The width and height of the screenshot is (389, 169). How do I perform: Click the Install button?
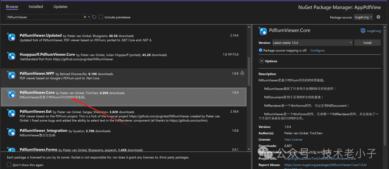[367, 42]
